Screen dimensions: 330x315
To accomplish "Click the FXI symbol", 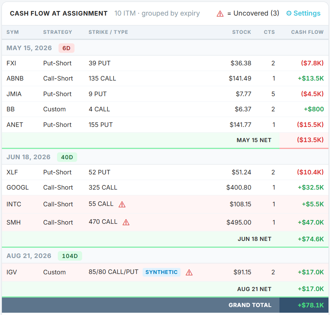I will coord(11,63).
